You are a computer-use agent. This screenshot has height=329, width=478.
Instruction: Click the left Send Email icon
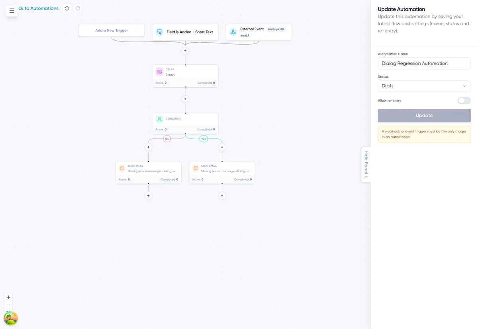coord(122,168)
